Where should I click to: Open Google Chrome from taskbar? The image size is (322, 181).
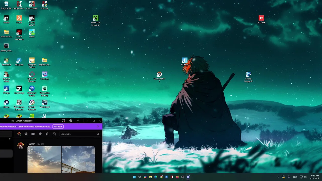(161, 177)
